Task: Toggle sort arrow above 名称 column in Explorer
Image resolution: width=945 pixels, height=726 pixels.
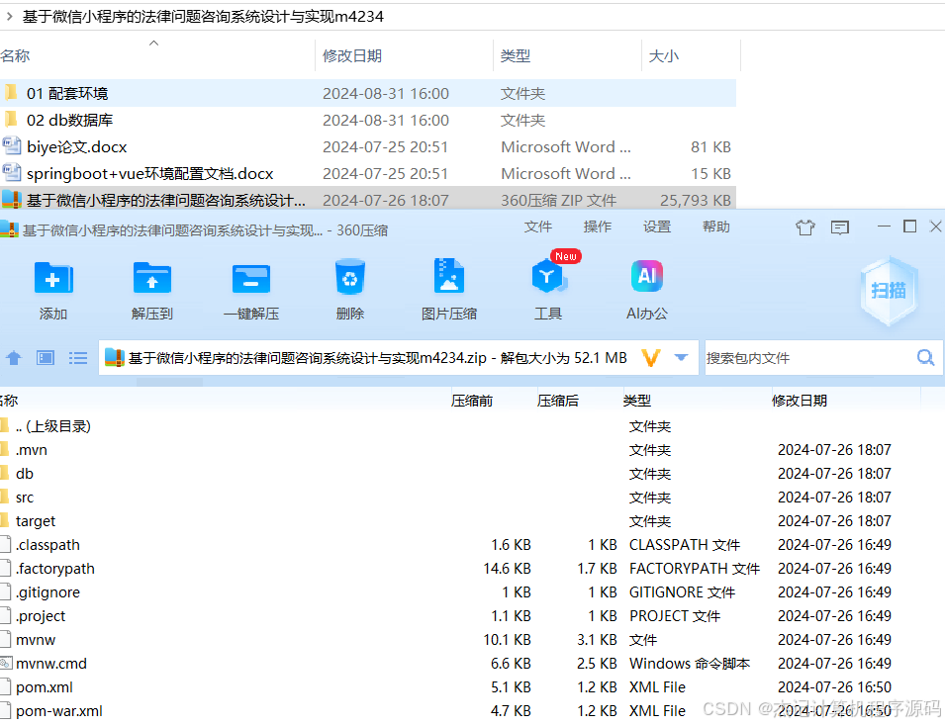Action: coord(154,43)
